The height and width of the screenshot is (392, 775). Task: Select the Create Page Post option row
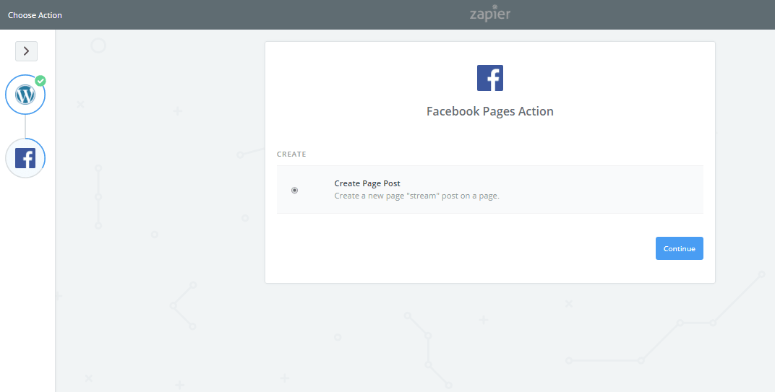[490, 190]
